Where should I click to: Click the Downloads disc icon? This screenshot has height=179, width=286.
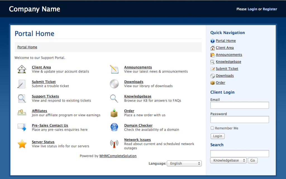(x=114, y=84)
